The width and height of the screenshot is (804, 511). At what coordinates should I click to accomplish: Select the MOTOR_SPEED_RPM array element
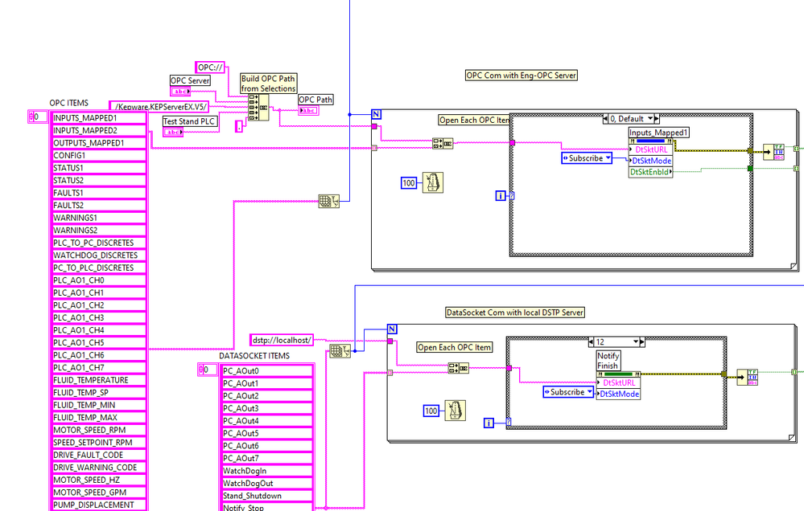pyautogui.click(x=99, y=430)
